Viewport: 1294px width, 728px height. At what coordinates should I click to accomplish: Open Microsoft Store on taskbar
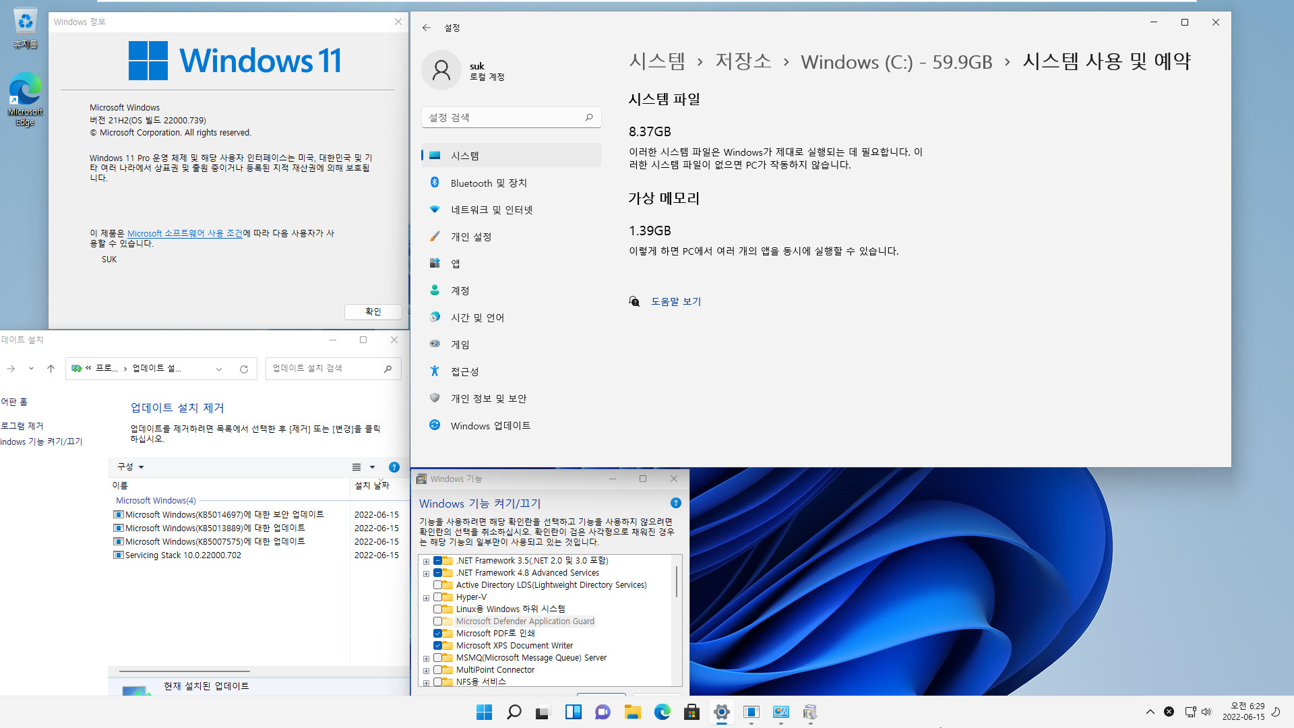coord(691,712)
